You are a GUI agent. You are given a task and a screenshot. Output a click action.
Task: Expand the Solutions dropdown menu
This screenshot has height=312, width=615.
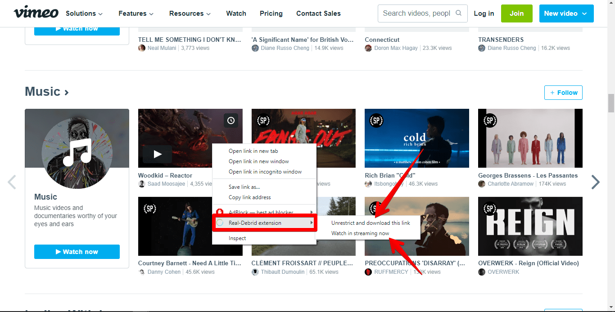(84, 13)
